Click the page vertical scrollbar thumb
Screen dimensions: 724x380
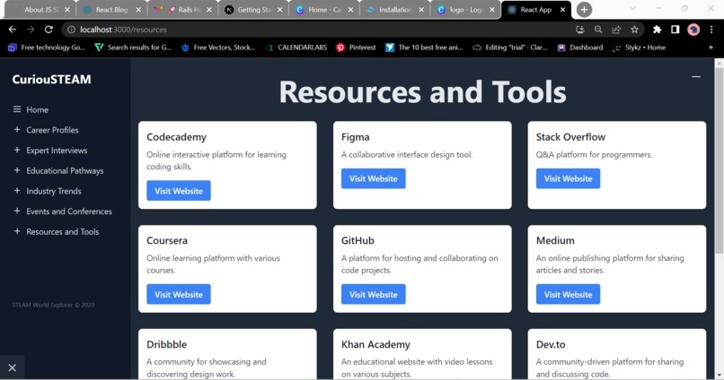719,161
